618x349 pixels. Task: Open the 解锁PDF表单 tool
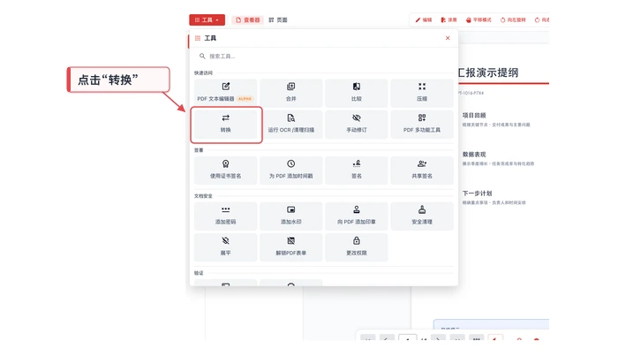290,247
